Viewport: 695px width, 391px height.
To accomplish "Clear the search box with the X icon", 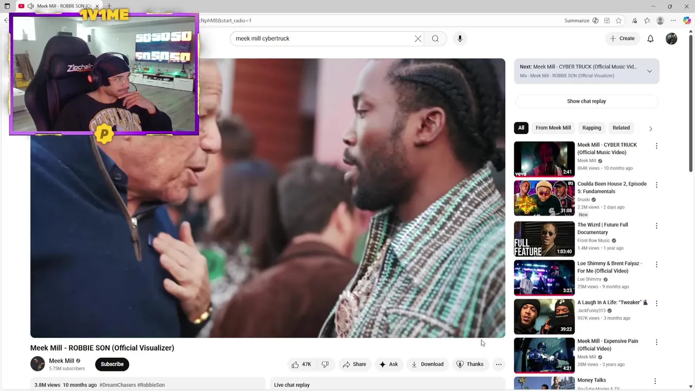I will (418, 39).
